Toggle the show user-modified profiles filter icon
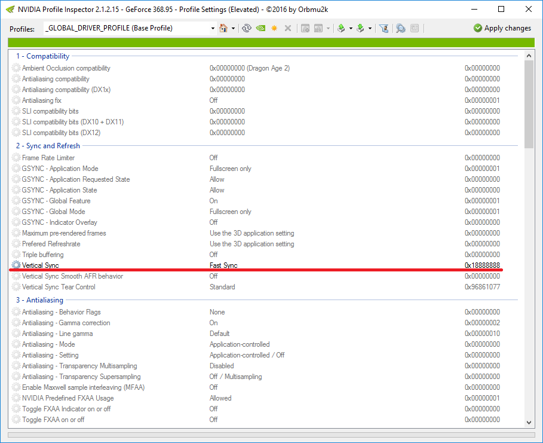 tap(384, 28)
